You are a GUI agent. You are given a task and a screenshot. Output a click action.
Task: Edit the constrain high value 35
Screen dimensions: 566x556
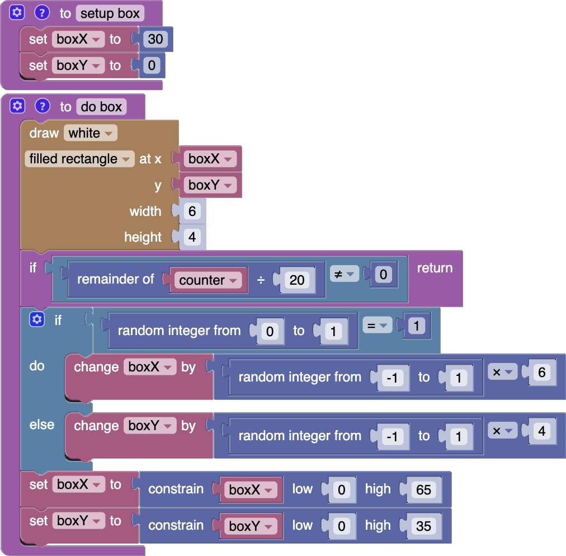423,526
